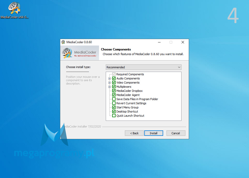Enable Revert Current Settings checkbox
This screenshot has width=249, height=178.
(114, 103)
